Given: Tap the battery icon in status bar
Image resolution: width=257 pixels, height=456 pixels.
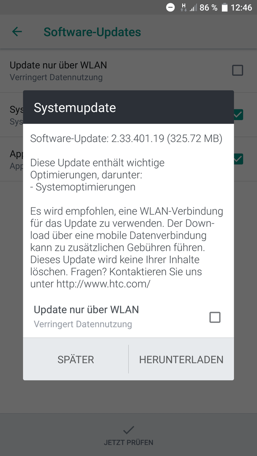Looking at the screenshot, I should 224,8.
